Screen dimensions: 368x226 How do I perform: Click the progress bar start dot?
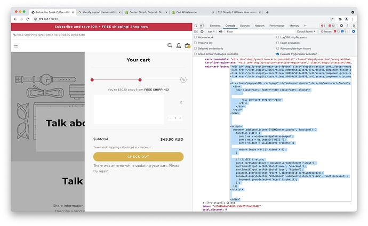(92, 80)
